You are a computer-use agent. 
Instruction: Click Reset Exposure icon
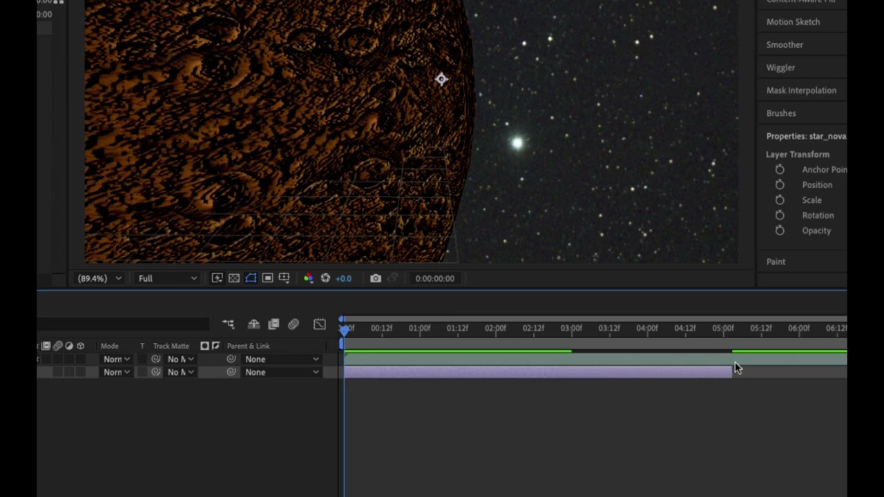coord(325,278)
